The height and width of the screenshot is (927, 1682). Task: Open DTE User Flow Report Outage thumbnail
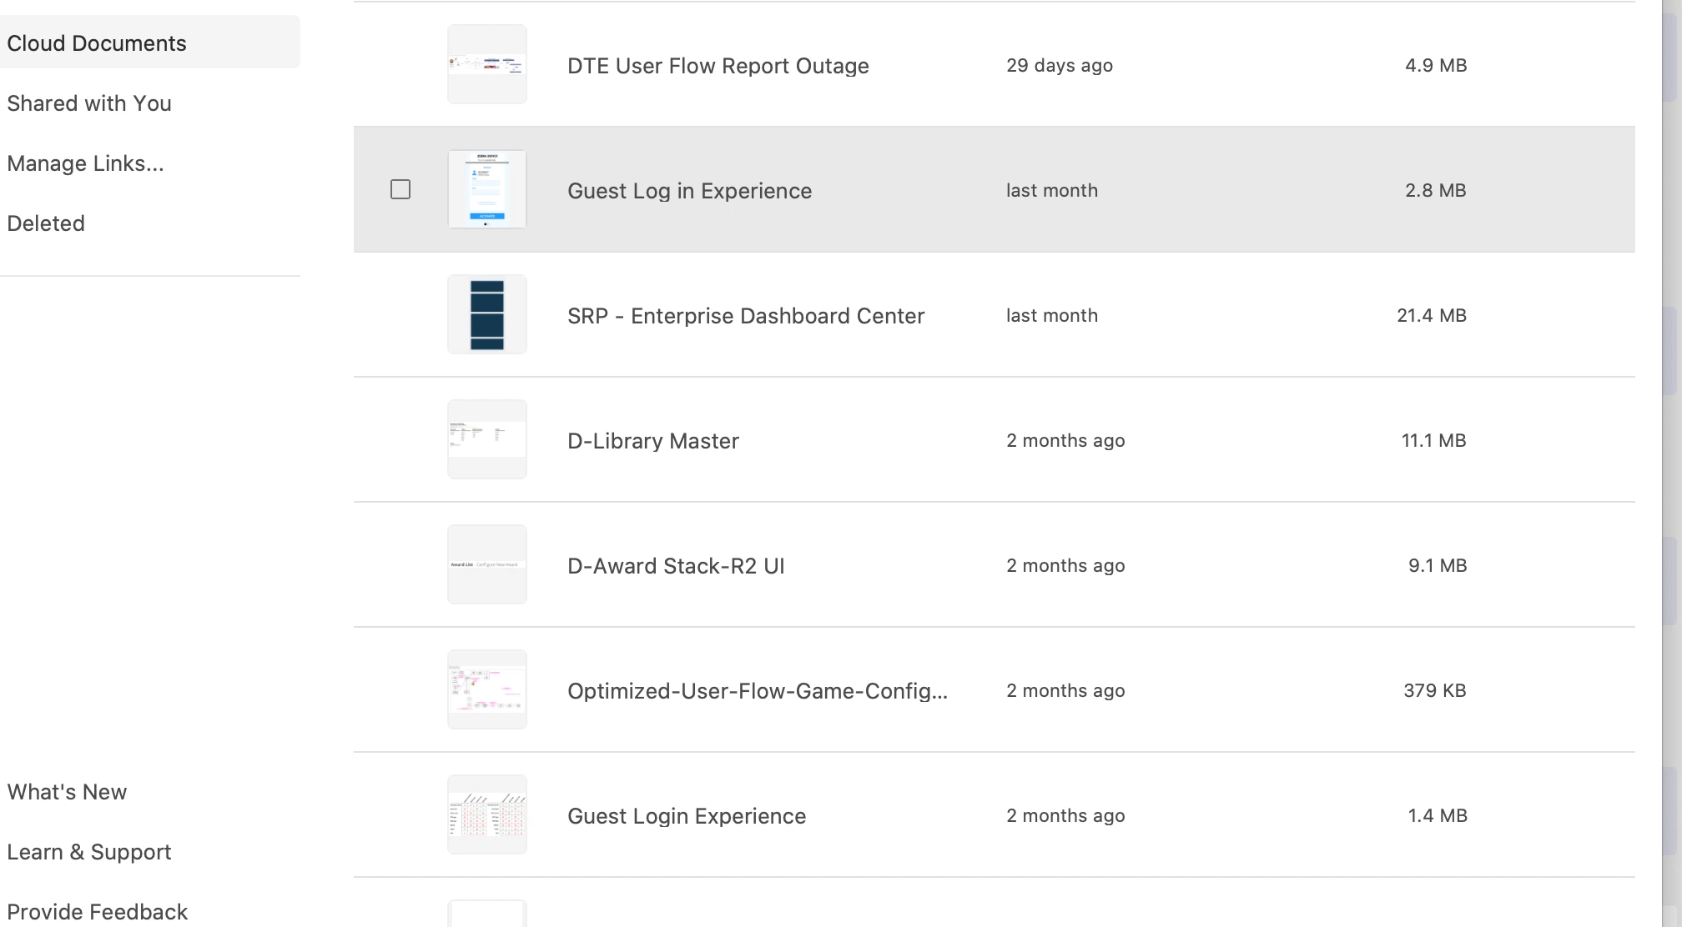pyautogui.click(x=486, y=64)
